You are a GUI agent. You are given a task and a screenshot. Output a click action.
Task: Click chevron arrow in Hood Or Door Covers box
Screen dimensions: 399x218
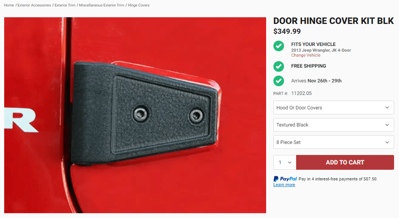[387, 107]
